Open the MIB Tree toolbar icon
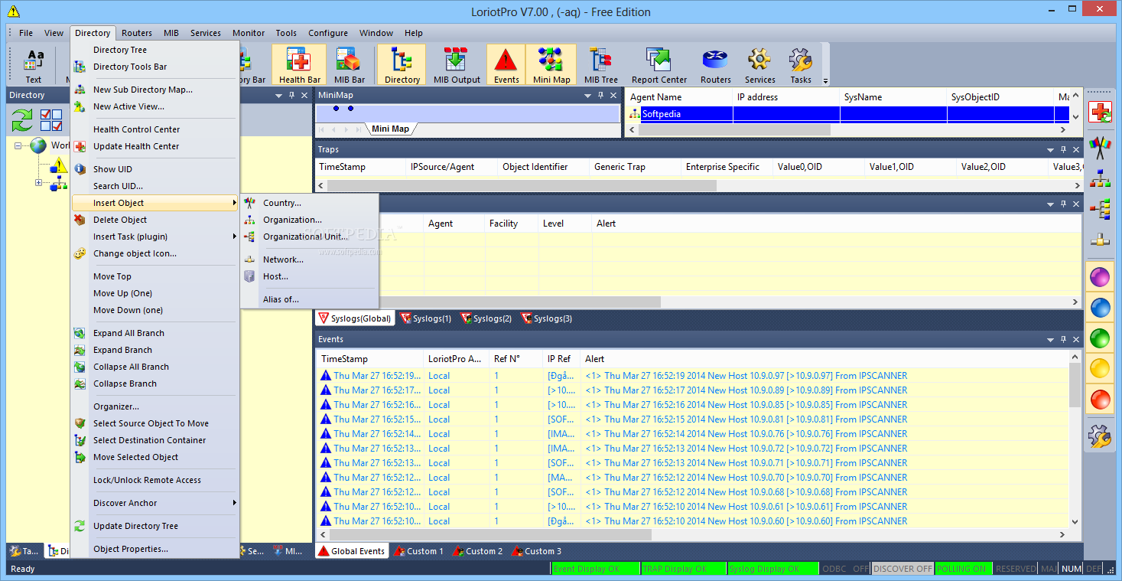1122x581 pixels. pos(600,65)
